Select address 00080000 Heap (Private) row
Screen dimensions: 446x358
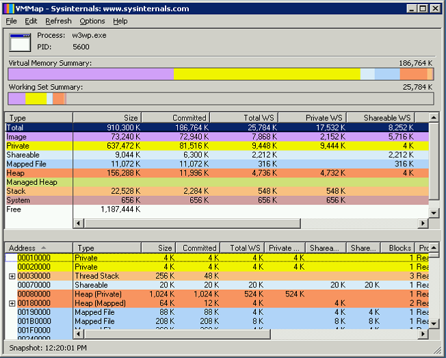(217, 294)
